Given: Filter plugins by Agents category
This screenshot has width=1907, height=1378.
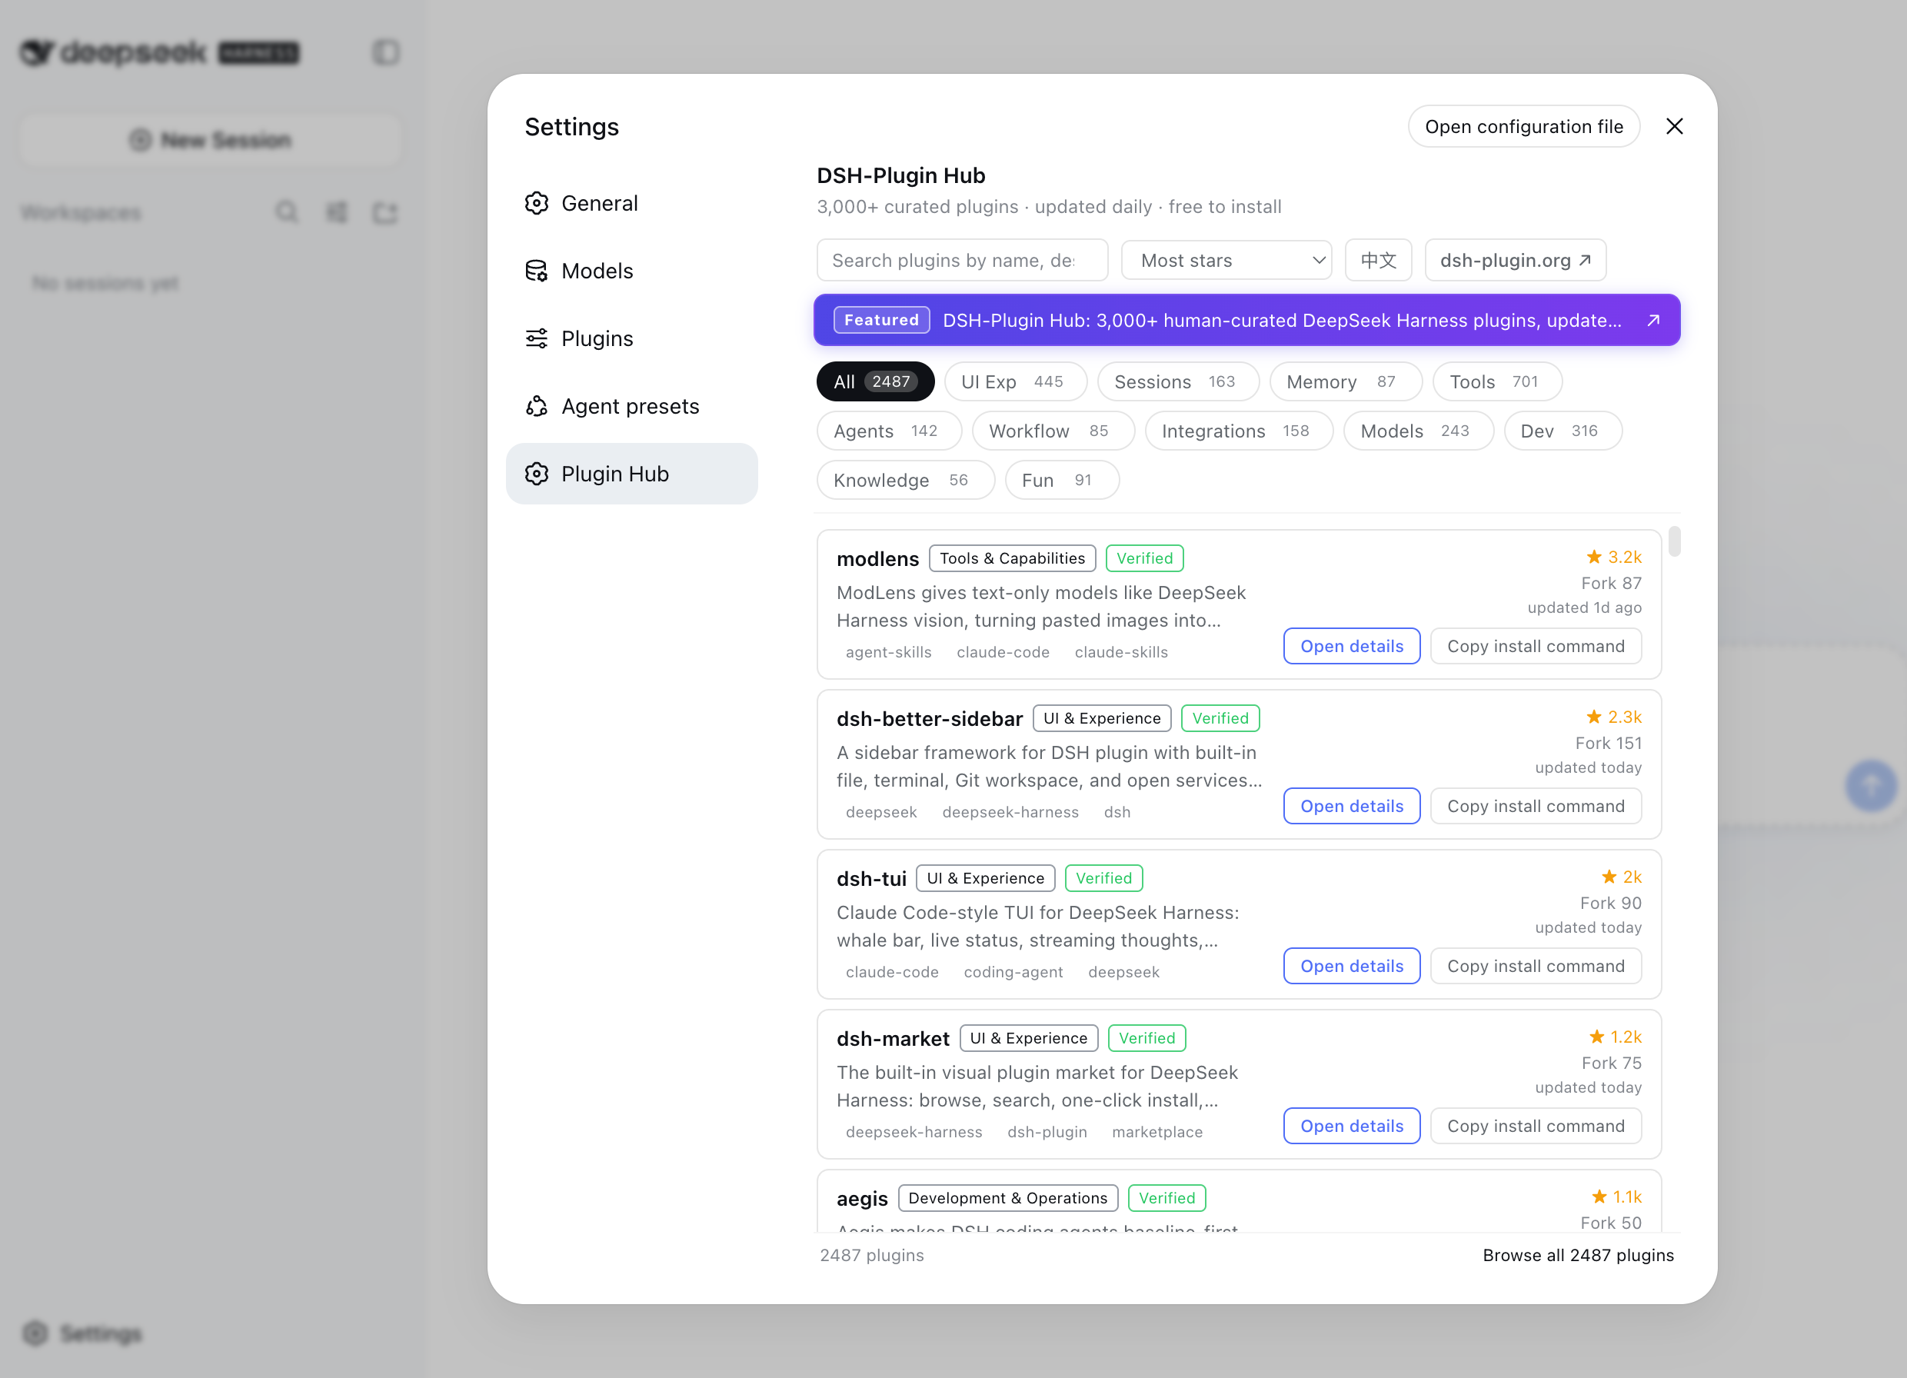Looking at the screenshot, I should 889,431.
